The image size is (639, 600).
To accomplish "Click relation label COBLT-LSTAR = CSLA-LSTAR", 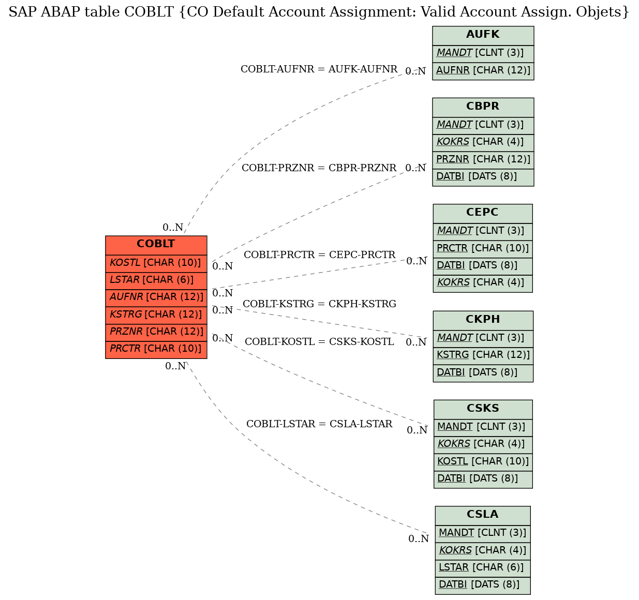I will coord(319,424).
